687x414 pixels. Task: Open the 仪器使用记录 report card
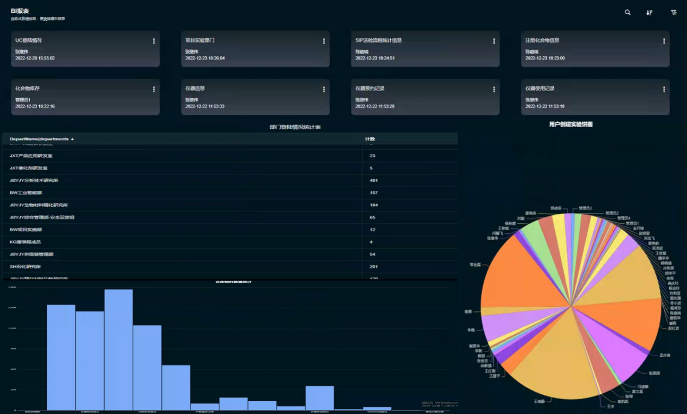click(x=595, y=97)
